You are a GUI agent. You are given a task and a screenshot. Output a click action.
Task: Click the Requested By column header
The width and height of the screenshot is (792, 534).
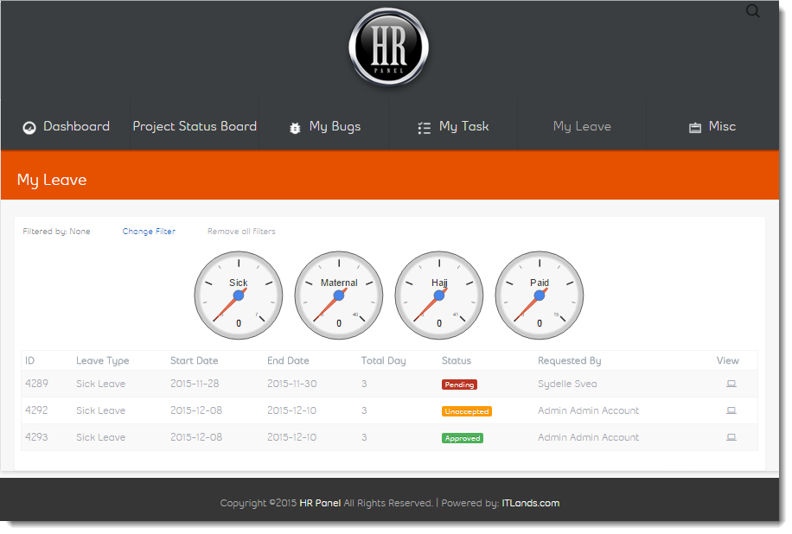coord(569,361)
